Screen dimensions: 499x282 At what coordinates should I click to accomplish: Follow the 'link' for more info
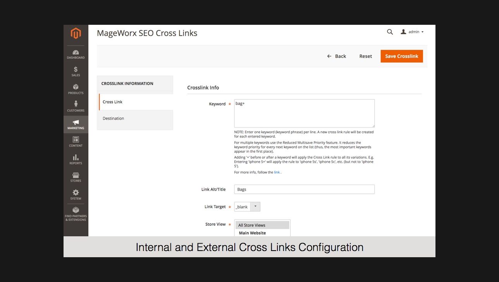click(277, 172)
